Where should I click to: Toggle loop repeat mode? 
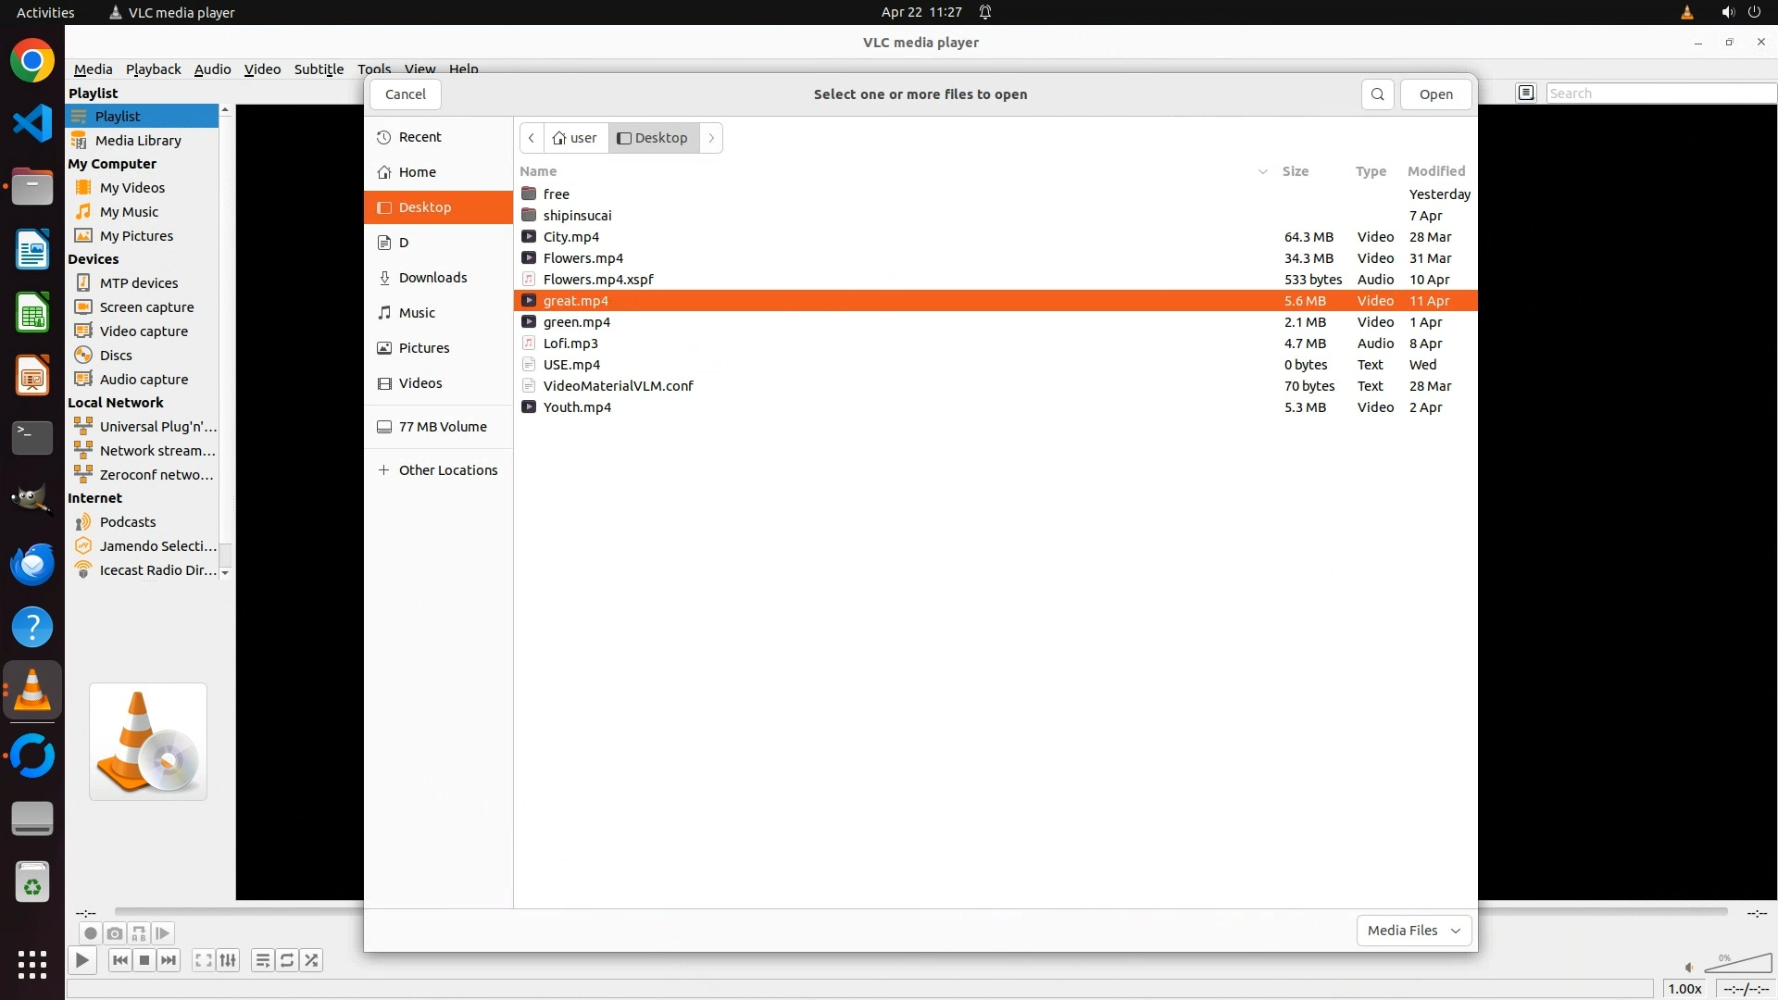click(x=287, y=960)
